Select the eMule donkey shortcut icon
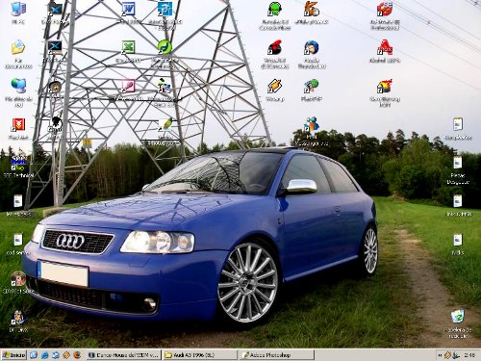 312,9
